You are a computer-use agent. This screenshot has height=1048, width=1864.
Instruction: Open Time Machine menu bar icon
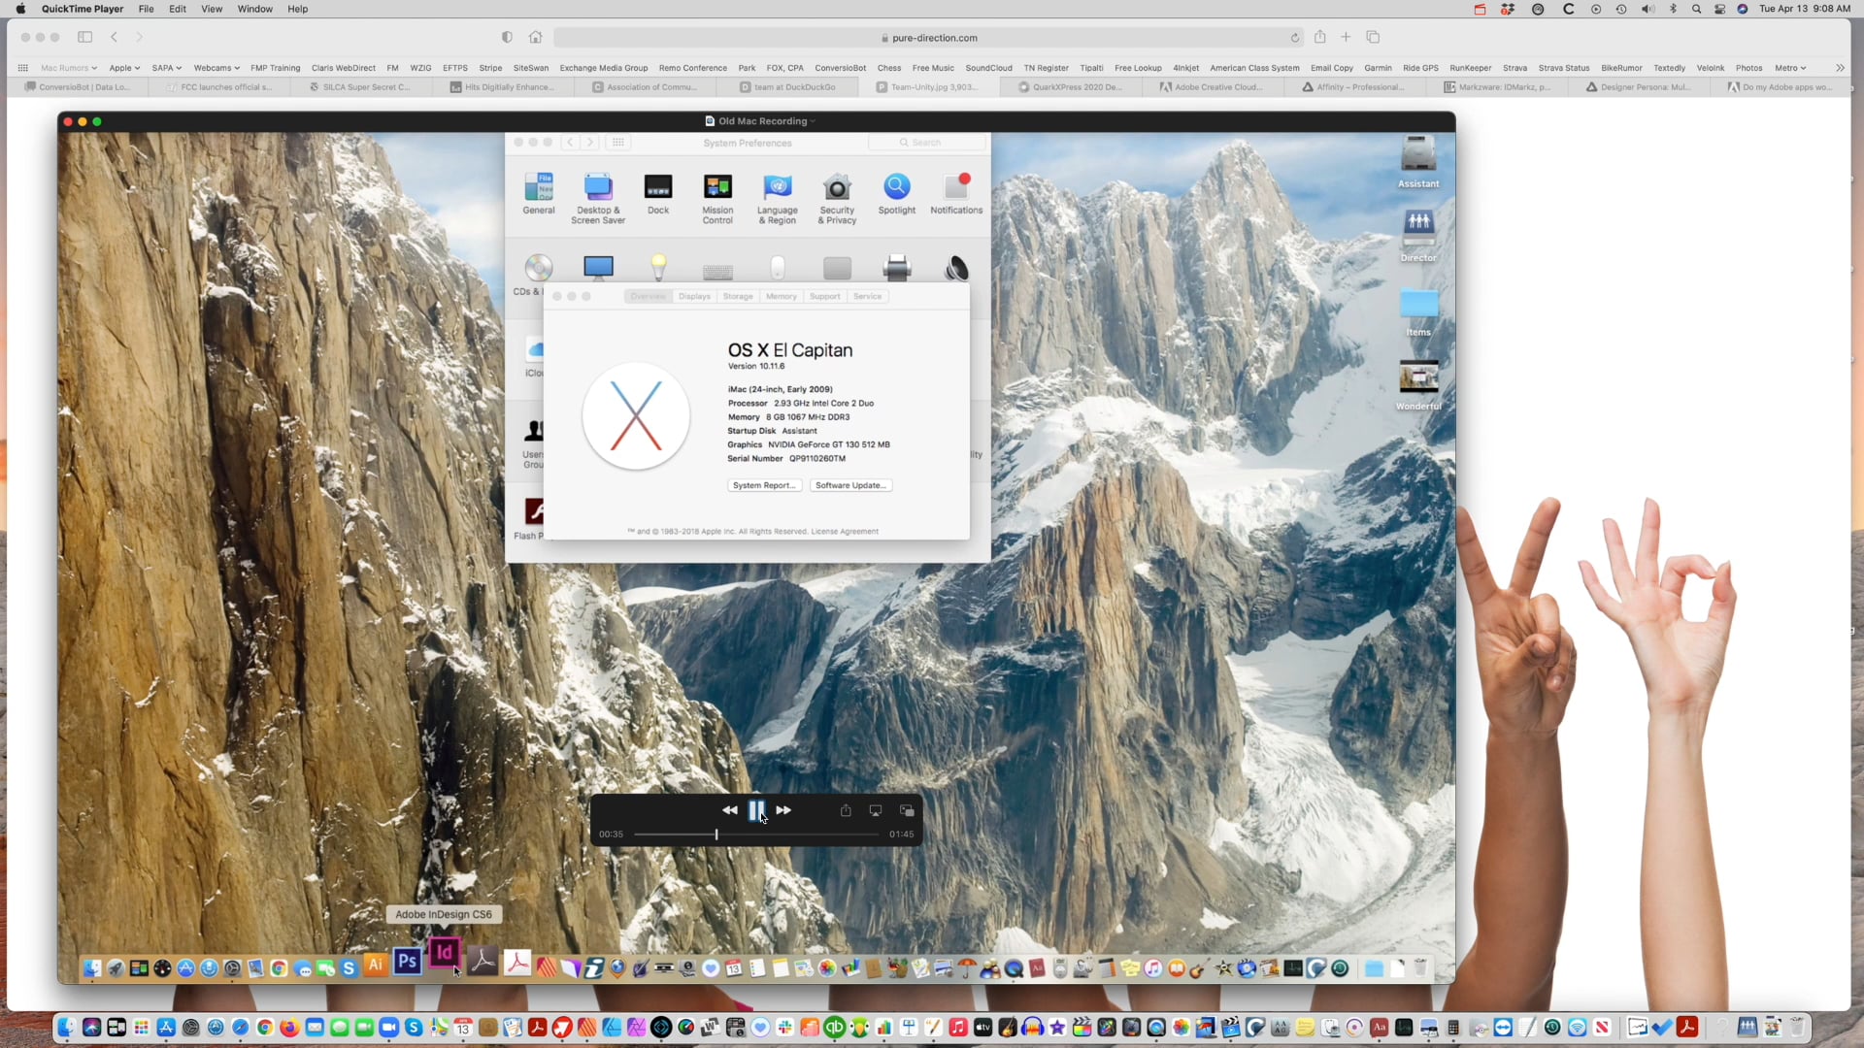(x=1621, y=9)
